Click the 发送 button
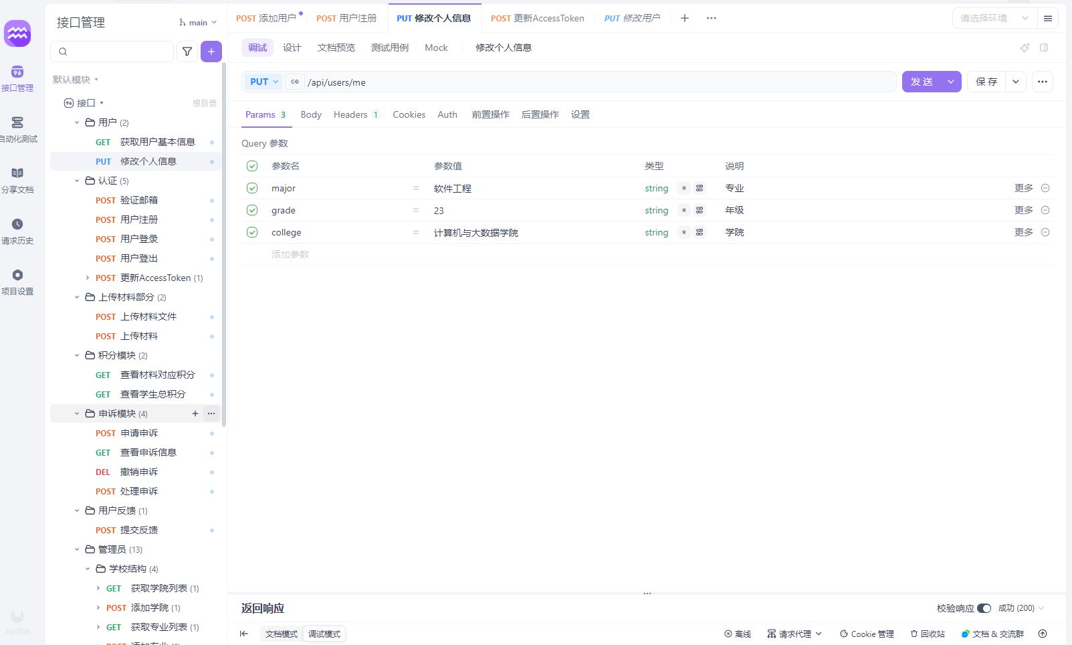 pyautogui.click(x=922, y=82)
